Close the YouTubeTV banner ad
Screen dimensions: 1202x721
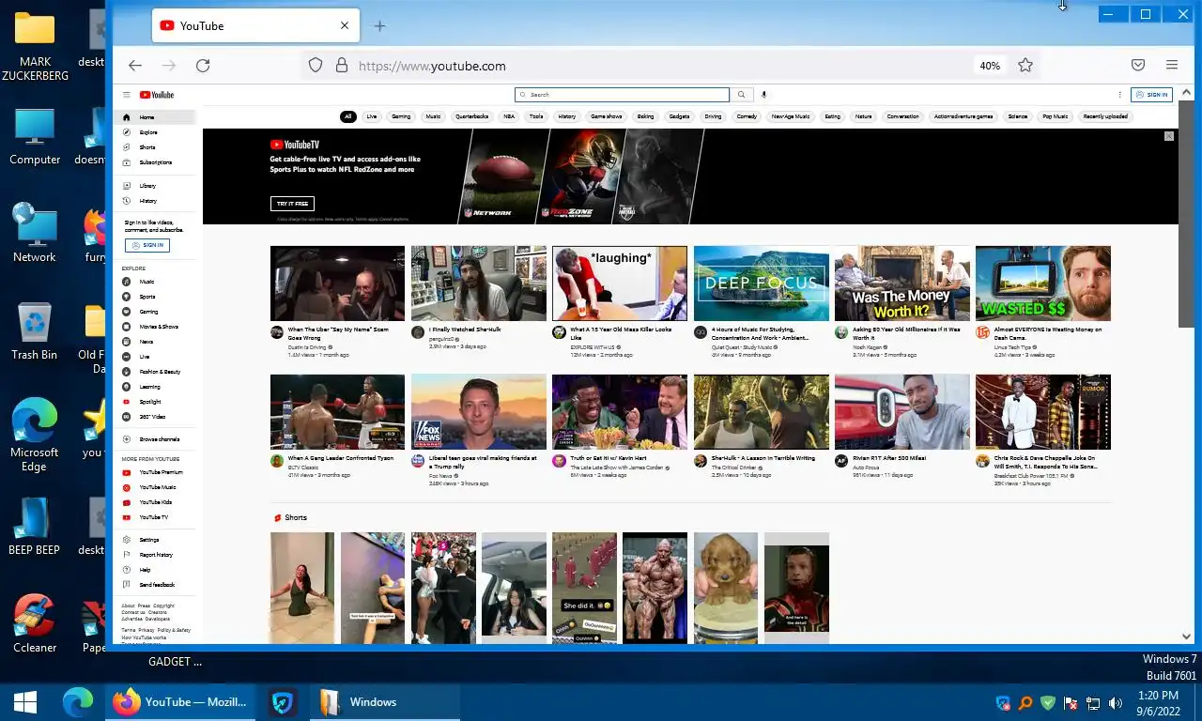click(1169, 136)
